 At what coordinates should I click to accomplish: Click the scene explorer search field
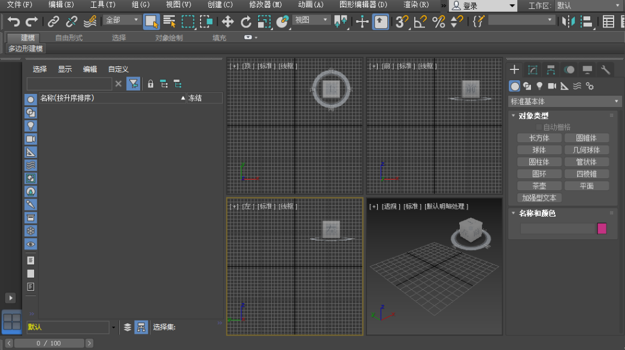pos(69,84)
